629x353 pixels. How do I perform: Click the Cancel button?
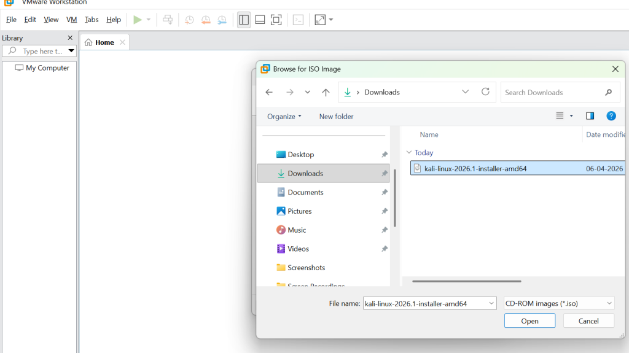pos(588,320)
